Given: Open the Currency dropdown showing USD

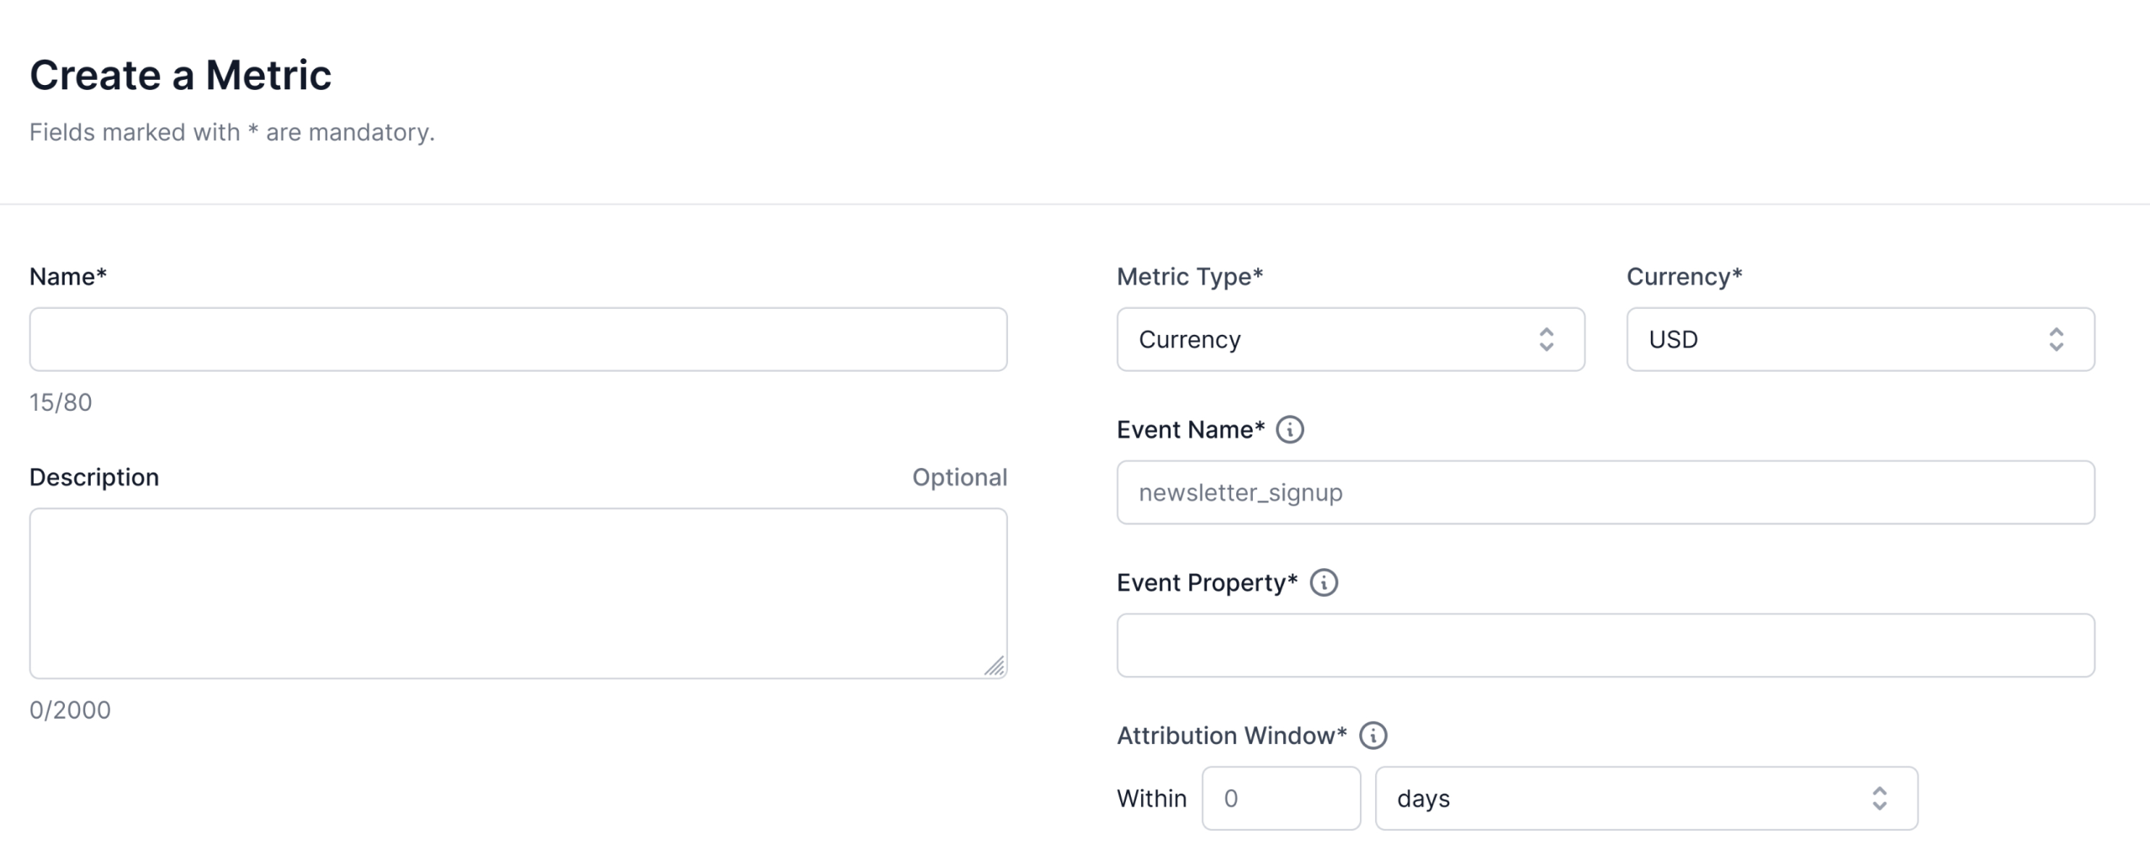Looking at the screenshot, I should 1859,339.
